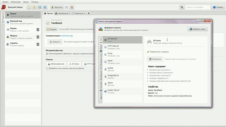Click the Справка help button
Screen dimensions: 226x127
point(218,7)
